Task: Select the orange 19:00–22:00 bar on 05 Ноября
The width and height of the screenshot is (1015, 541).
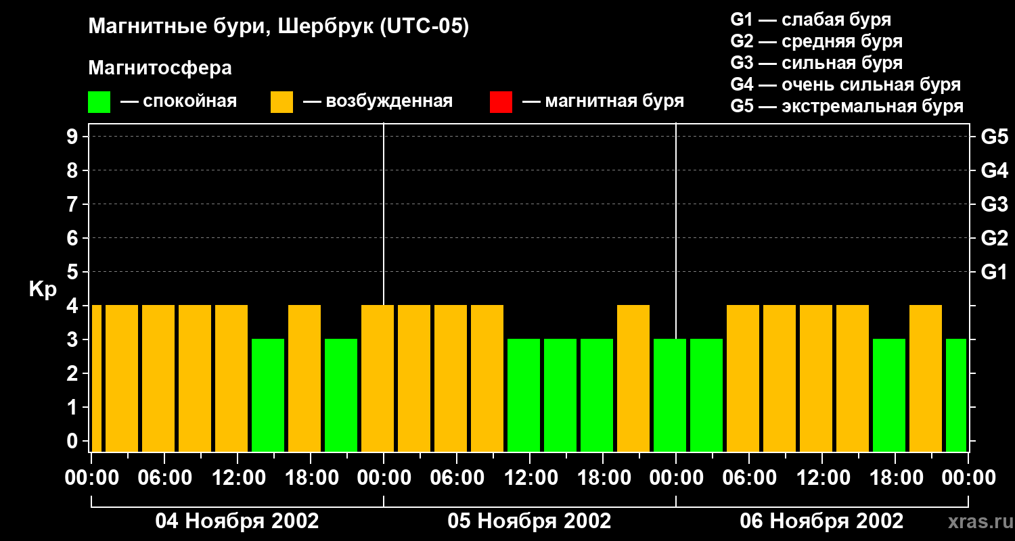Action: [633, 378]
